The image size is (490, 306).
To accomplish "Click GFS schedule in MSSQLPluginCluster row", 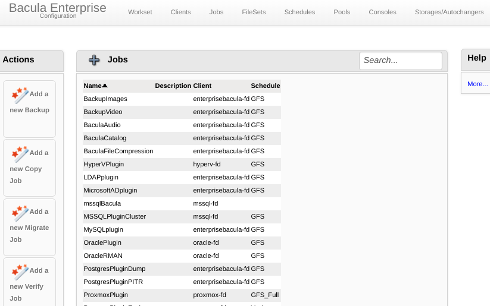I will (257, 217).
